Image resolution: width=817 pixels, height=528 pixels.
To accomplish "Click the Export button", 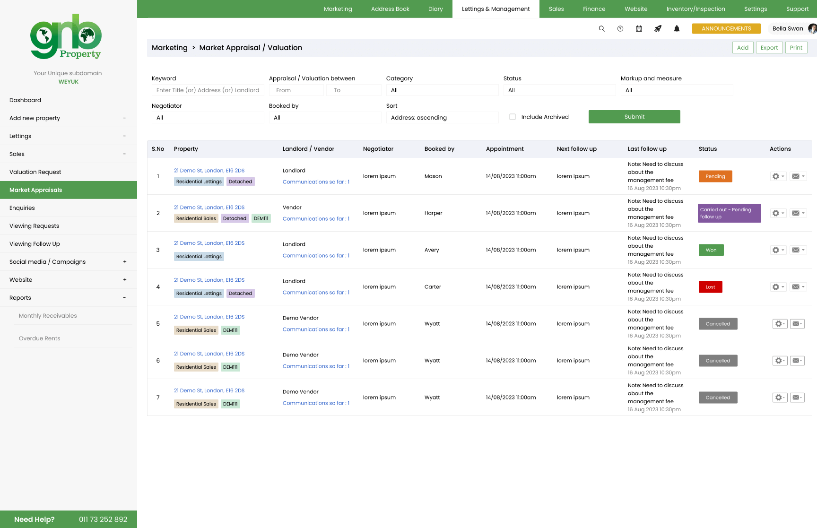I will pos(769,48).
